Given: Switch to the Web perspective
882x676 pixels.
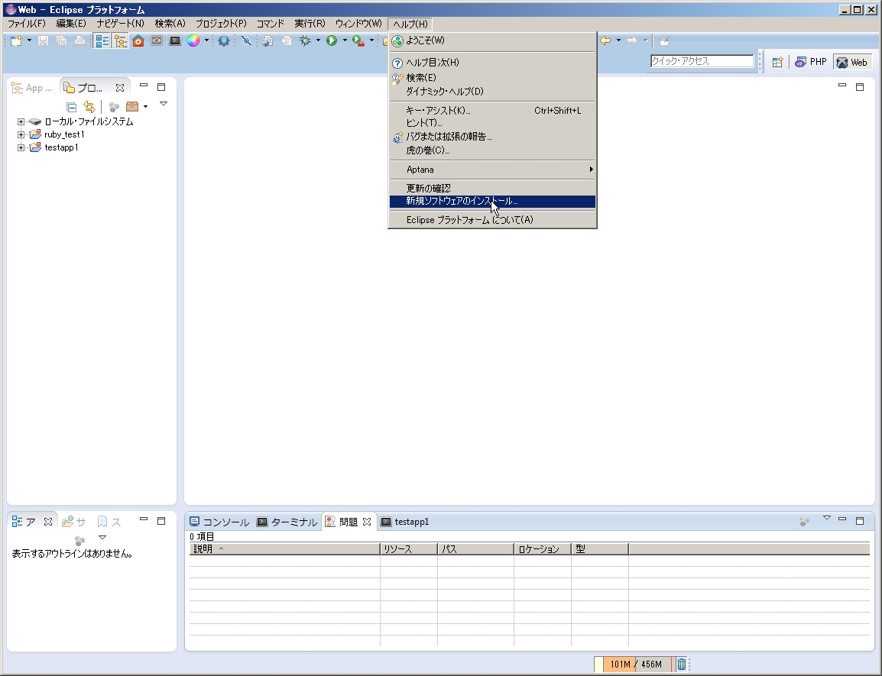Looking at the screenshot, I should [x=851, y=62].
